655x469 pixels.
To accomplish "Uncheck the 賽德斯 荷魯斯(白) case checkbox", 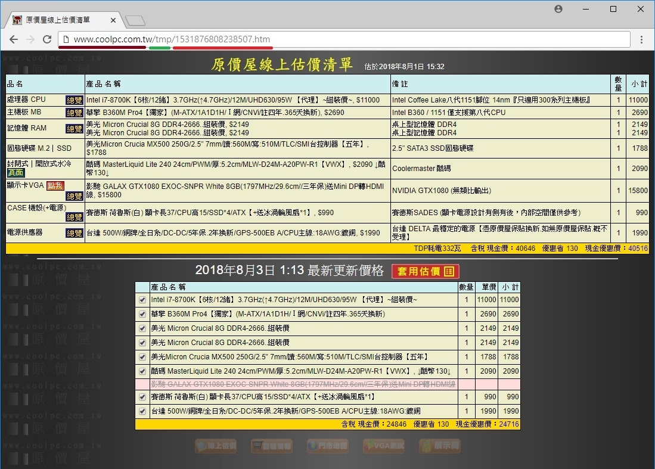I will pos(142,397).
